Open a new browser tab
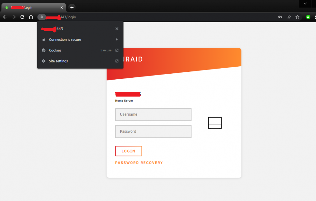The image size is (316, 201). click(x=72, y=8)
